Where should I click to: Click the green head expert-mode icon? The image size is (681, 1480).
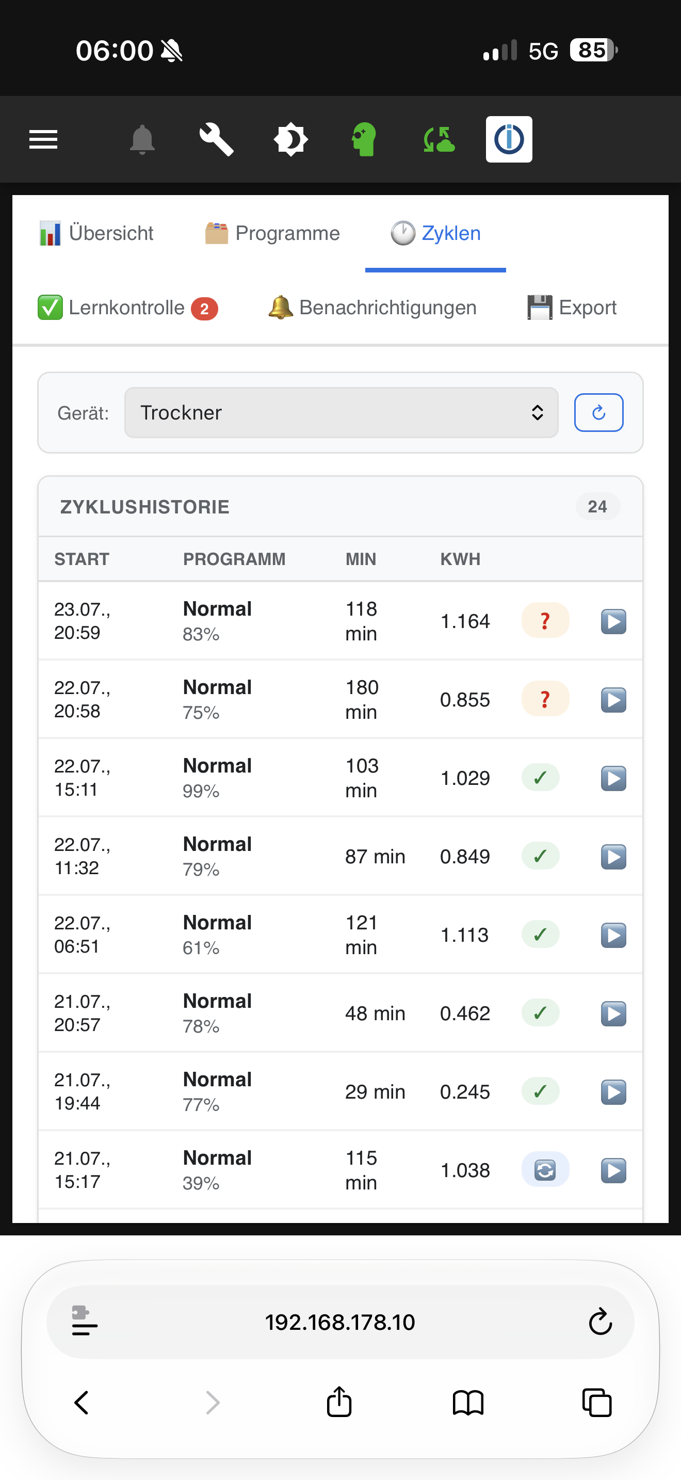pyautogui.click(x=364, y=140)
